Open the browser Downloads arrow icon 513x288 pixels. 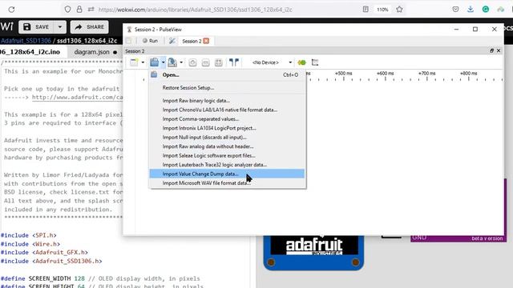471,10
